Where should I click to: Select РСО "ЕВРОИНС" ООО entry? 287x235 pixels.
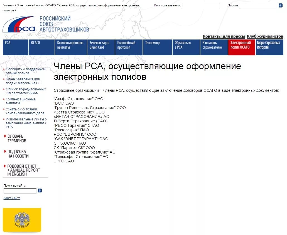coord(75,134)
